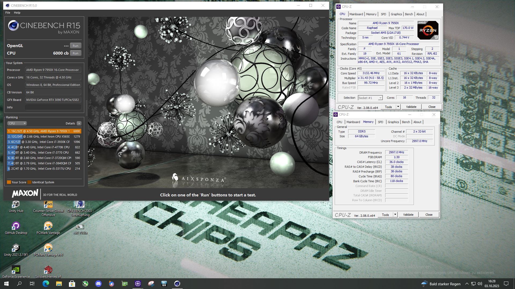Select ranking row Intel Xeon CPU X5650
The image size is (515, 289).
tap(44, 136)
